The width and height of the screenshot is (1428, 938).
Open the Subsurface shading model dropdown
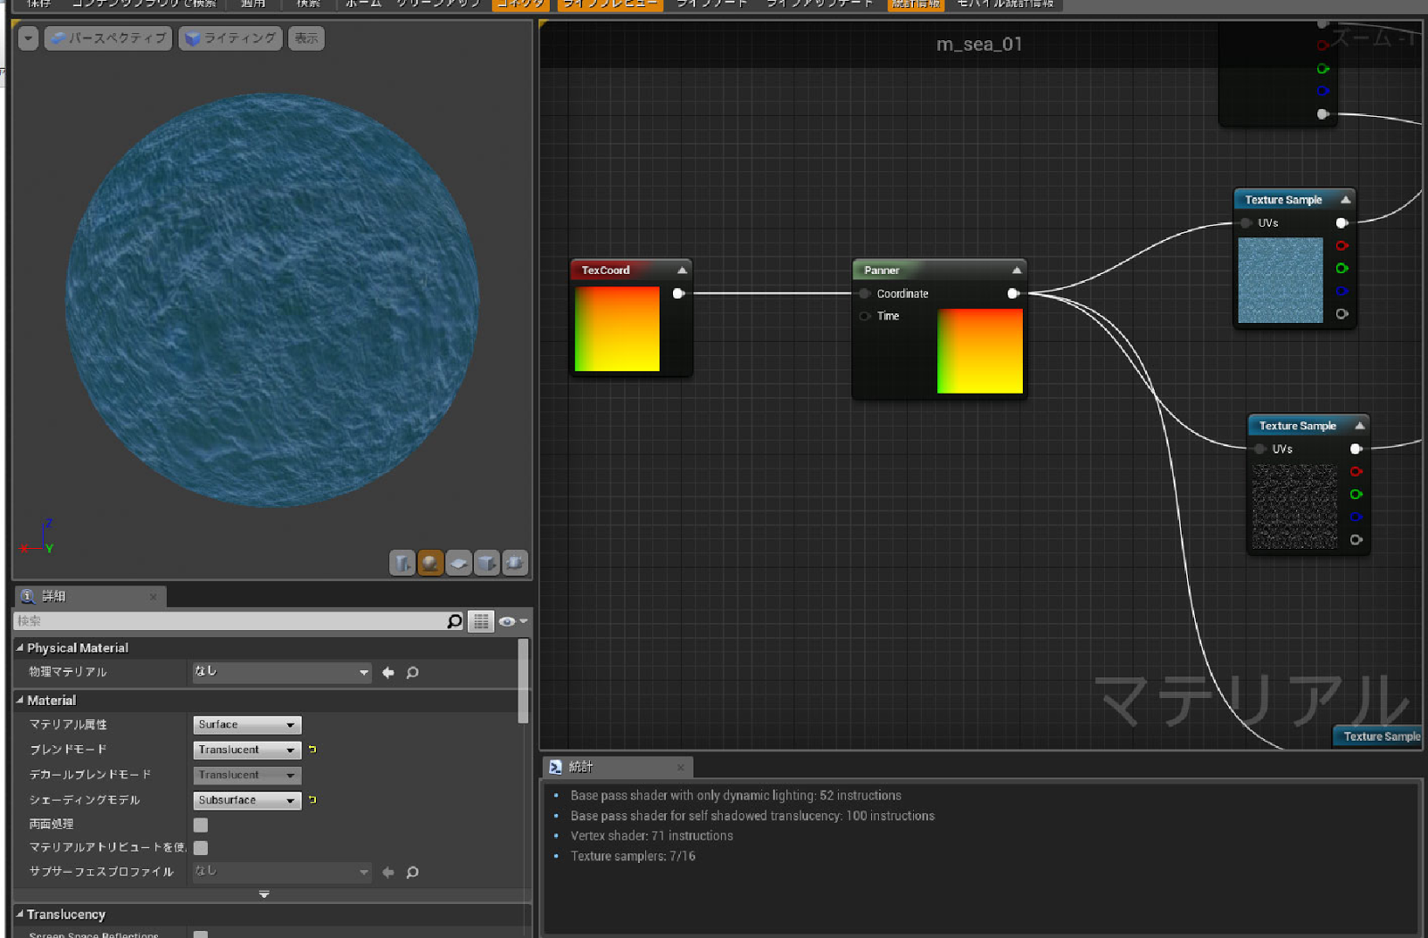pos(246,800)
